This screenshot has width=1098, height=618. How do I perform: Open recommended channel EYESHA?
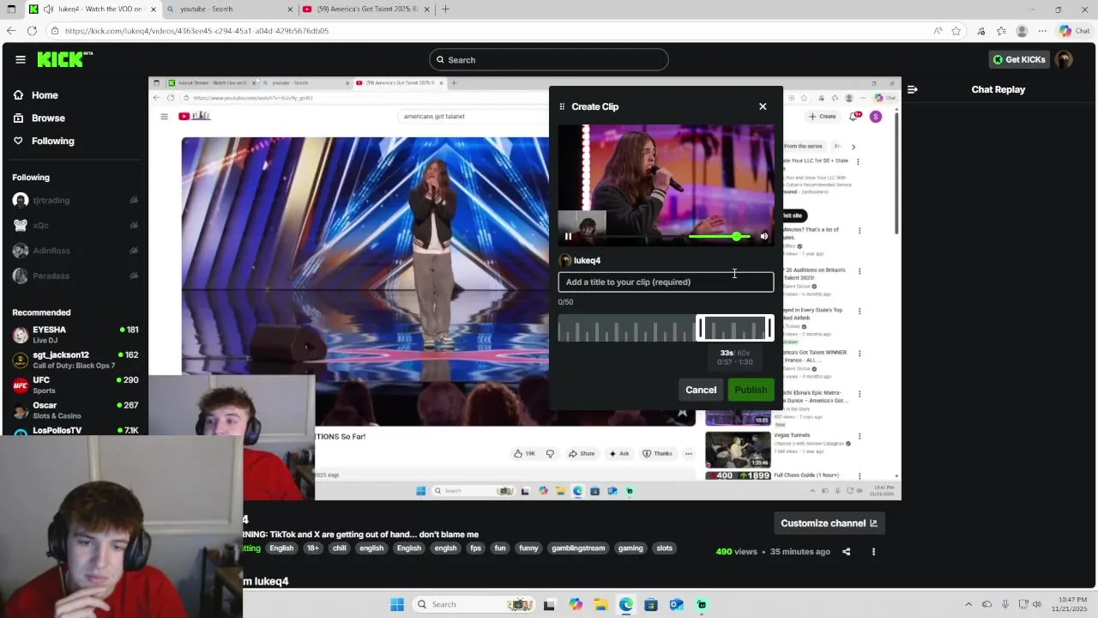point(75,335)
